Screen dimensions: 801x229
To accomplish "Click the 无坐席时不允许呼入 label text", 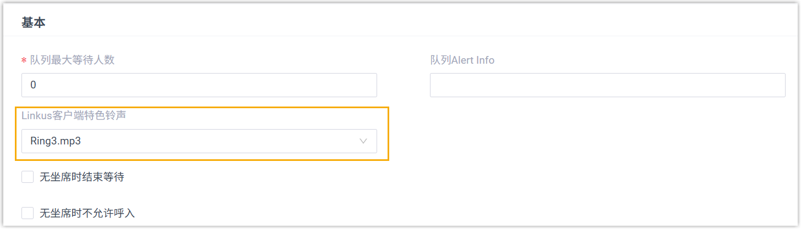I will [88, 213].
